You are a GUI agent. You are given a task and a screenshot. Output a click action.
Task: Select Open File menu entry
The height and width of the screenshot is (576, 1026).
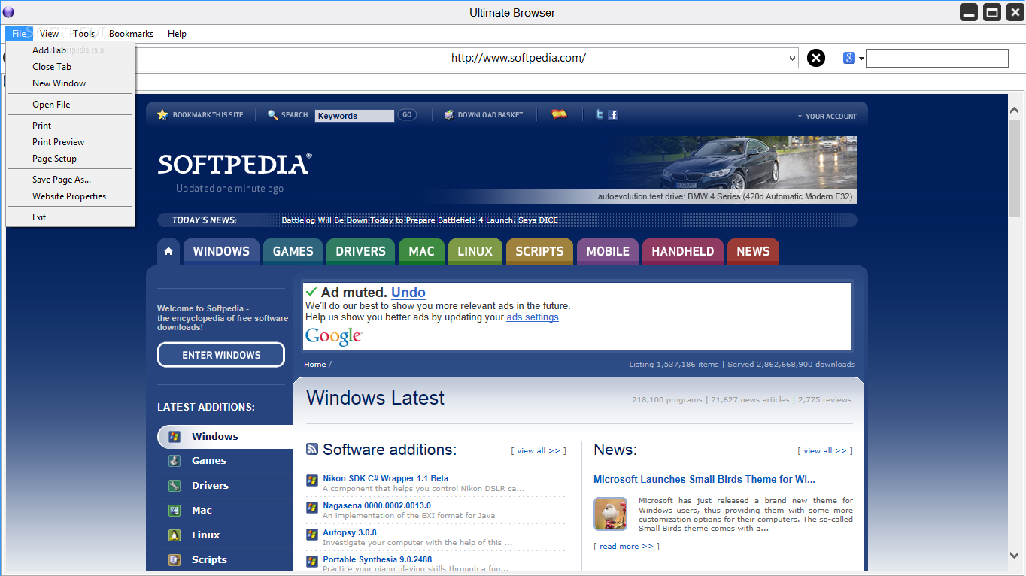70,105
